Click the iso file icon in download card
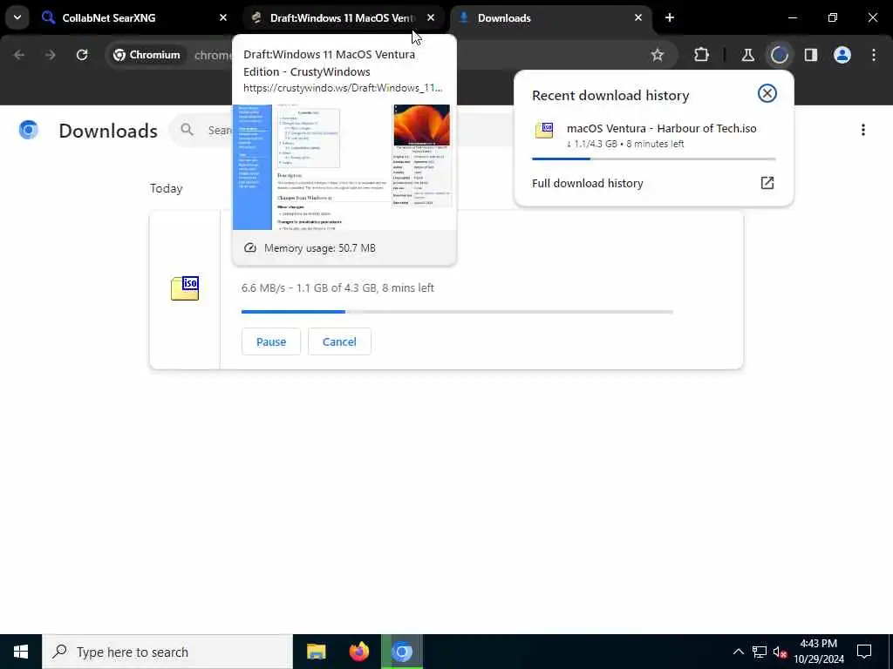Screen dimensions: 893x669 coord(185,287)
